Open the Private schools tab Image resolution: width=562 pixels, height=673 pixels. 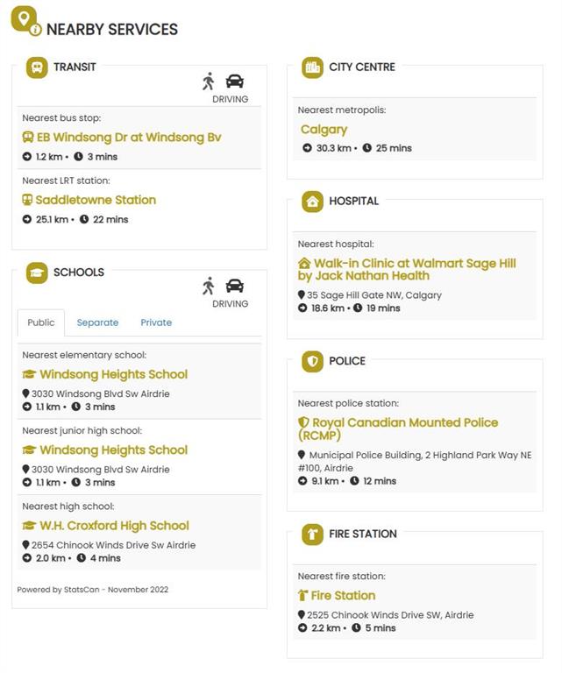coord(156,322)
